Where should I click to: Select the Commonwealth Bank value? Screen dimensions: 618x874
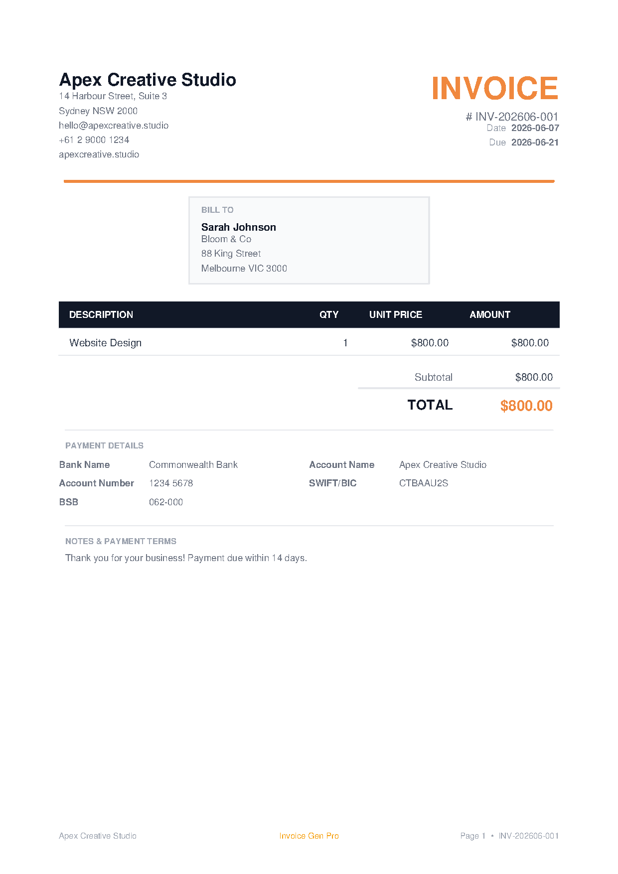click(193, 465)
